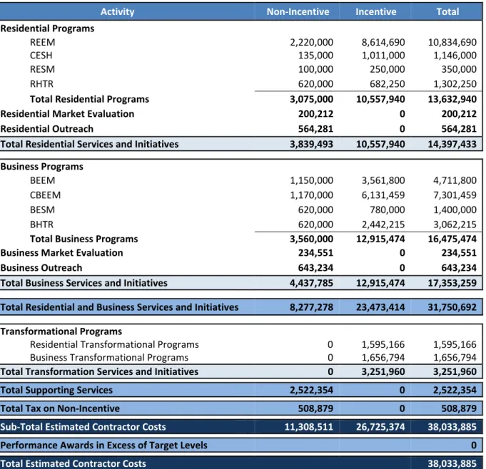
Task: Click Total Residential Services non-incentive 3,839,493
Action: (x=311, y=144)
